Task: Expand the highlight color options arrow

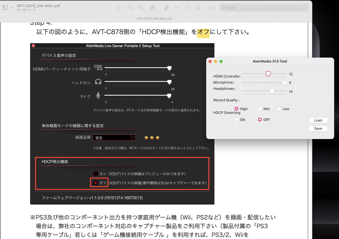Action: [176, 8]
